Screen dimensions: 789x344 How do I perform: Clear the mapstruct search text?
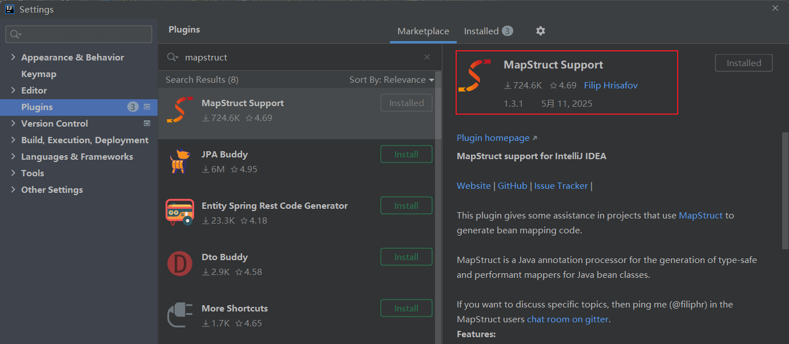[427, 57]
